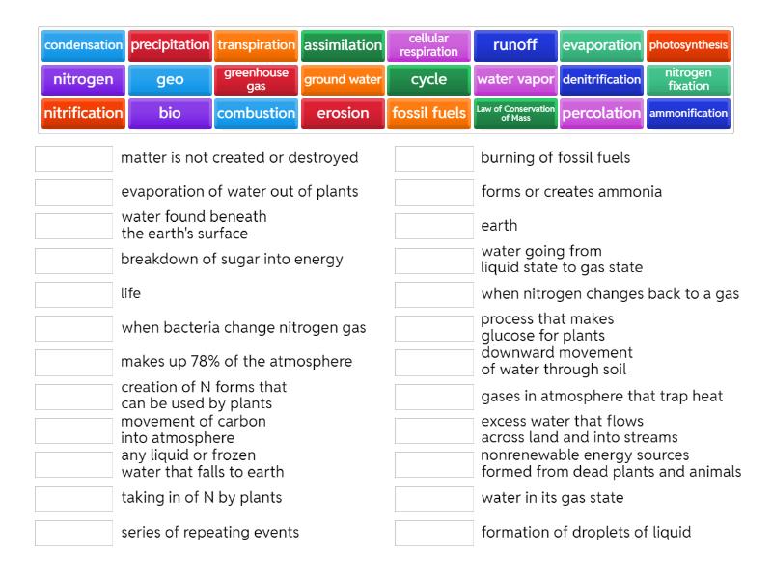This screenshot has width=772, height=579.
Task: Choose the runoff word tile
Action: click(x=514, y=45)
